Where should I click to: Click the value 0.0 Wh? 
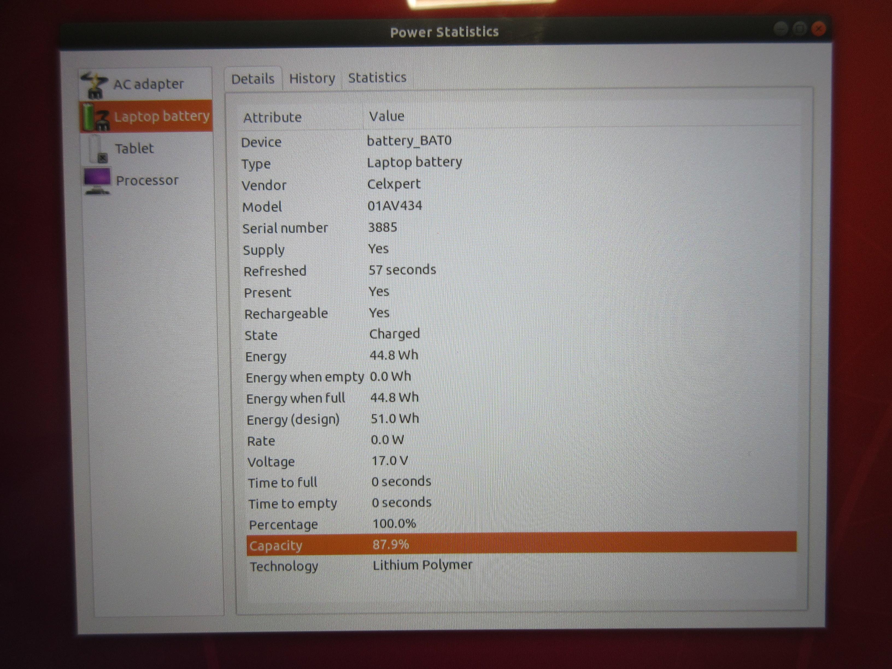click(x=390, y=376)
